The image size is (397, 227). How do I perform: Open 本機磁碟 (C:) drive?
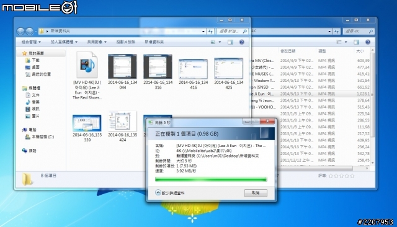[43, 137]
